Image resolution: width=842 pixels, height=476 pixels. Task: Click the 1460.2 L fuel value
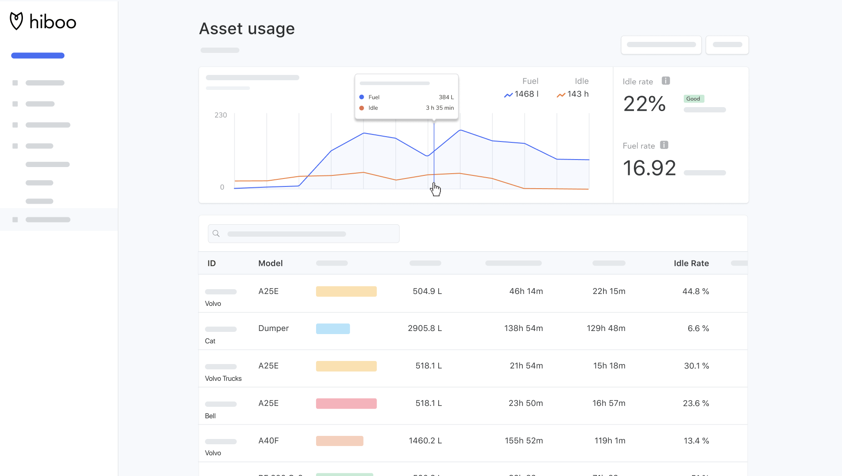click(425, 441)
